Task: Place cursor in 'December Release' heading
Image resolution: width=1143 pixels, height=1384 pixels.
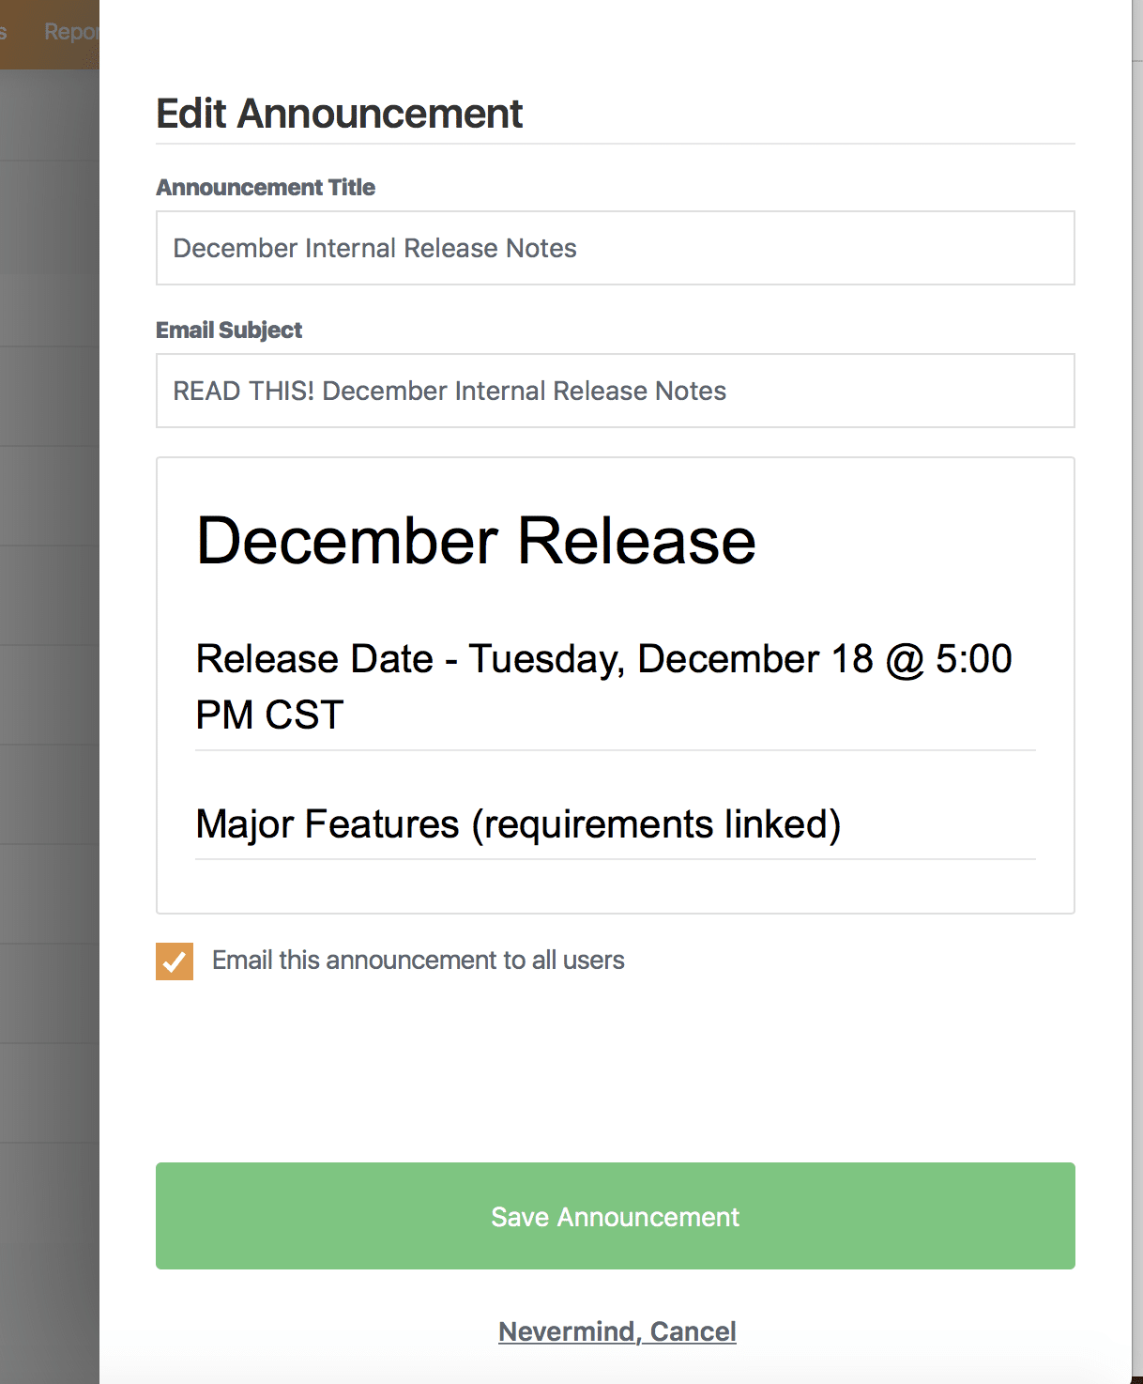Action: coord(476,542)
